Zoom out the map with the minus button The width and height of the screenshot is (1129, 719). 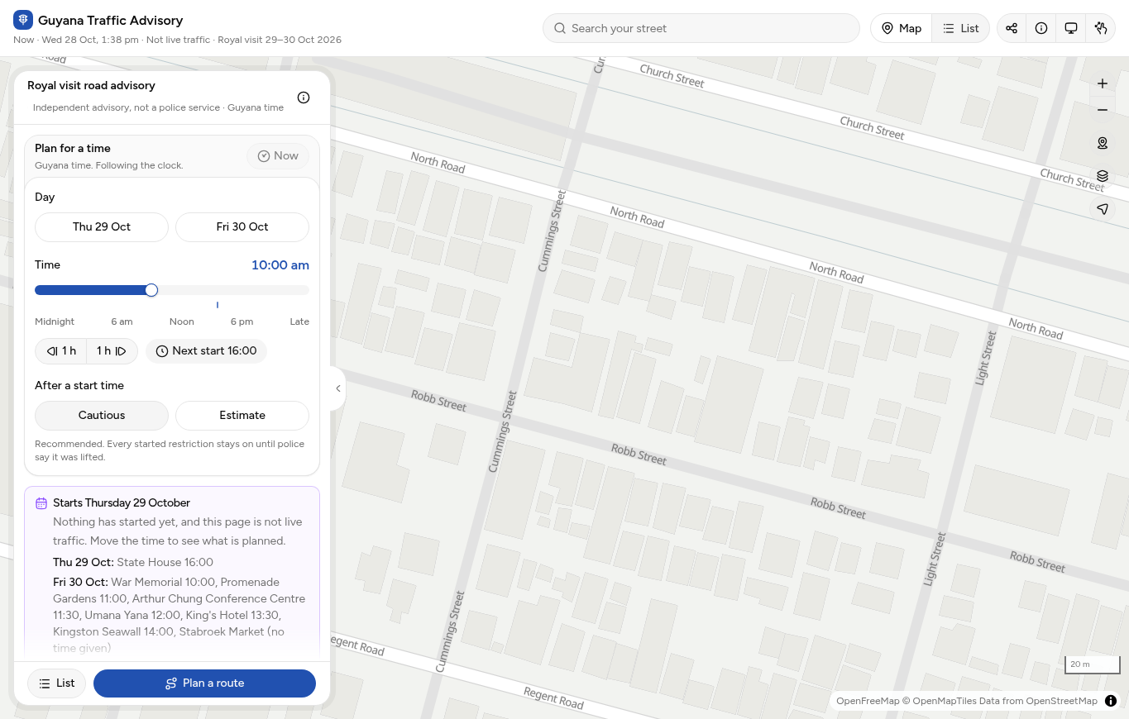pos(1103,110)
